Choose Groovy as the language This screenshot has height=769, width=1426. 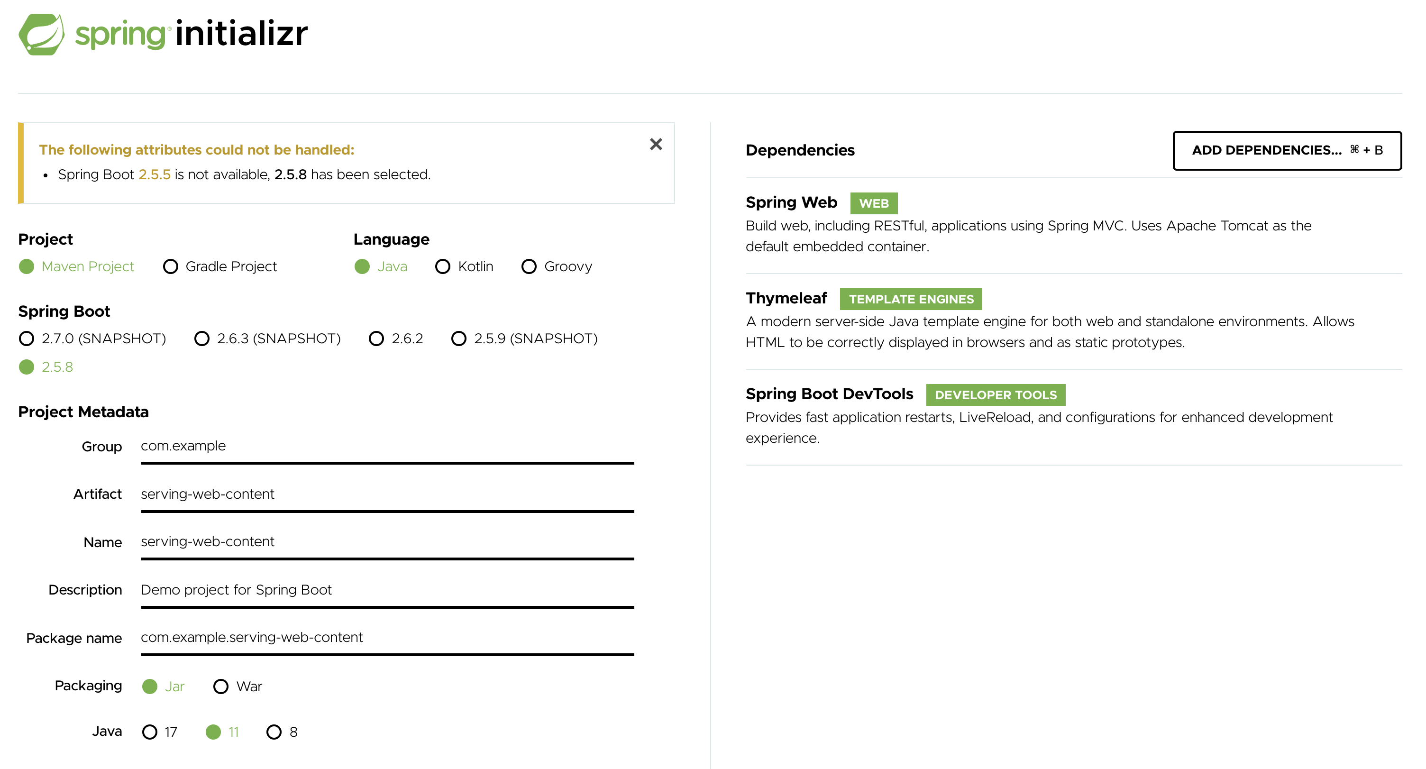pos(557,266)
